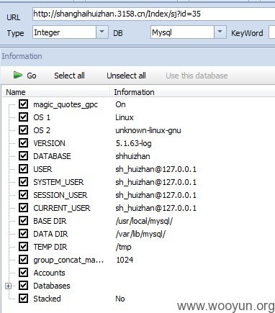Expand the Databases tree node
Screen dimensions: 275x313
click(8, 286)
